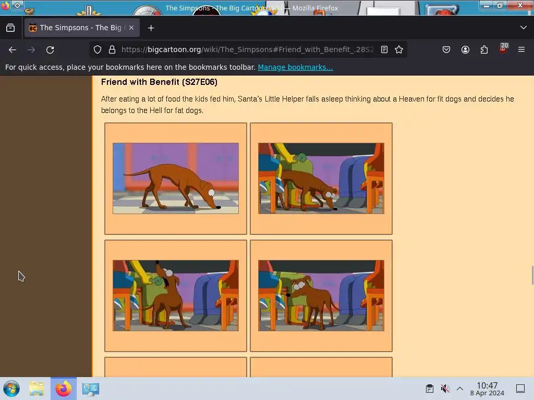This screenshot has height=400, width=534.
Task: Click the clock showing 10:47
Action: click(487, 389)
